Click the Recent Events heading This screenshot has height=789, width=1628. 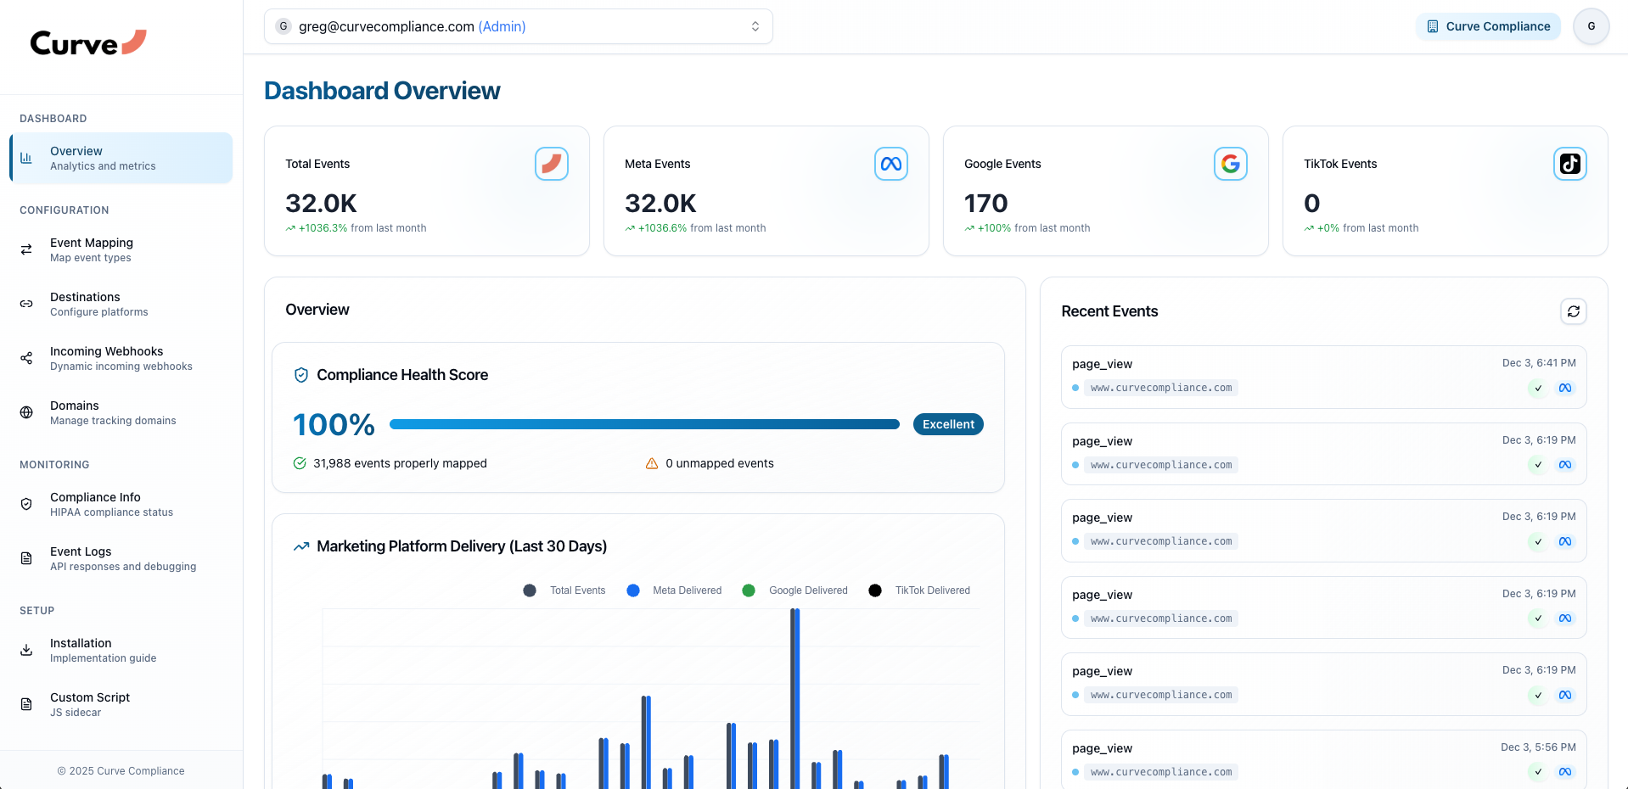pos(1109,311)
